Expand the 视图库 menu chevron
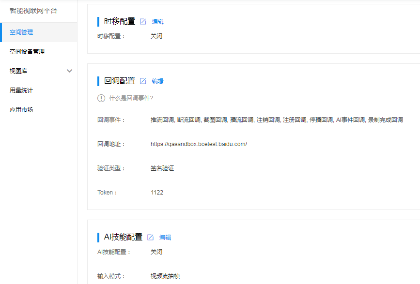 (x=69, y=71)
